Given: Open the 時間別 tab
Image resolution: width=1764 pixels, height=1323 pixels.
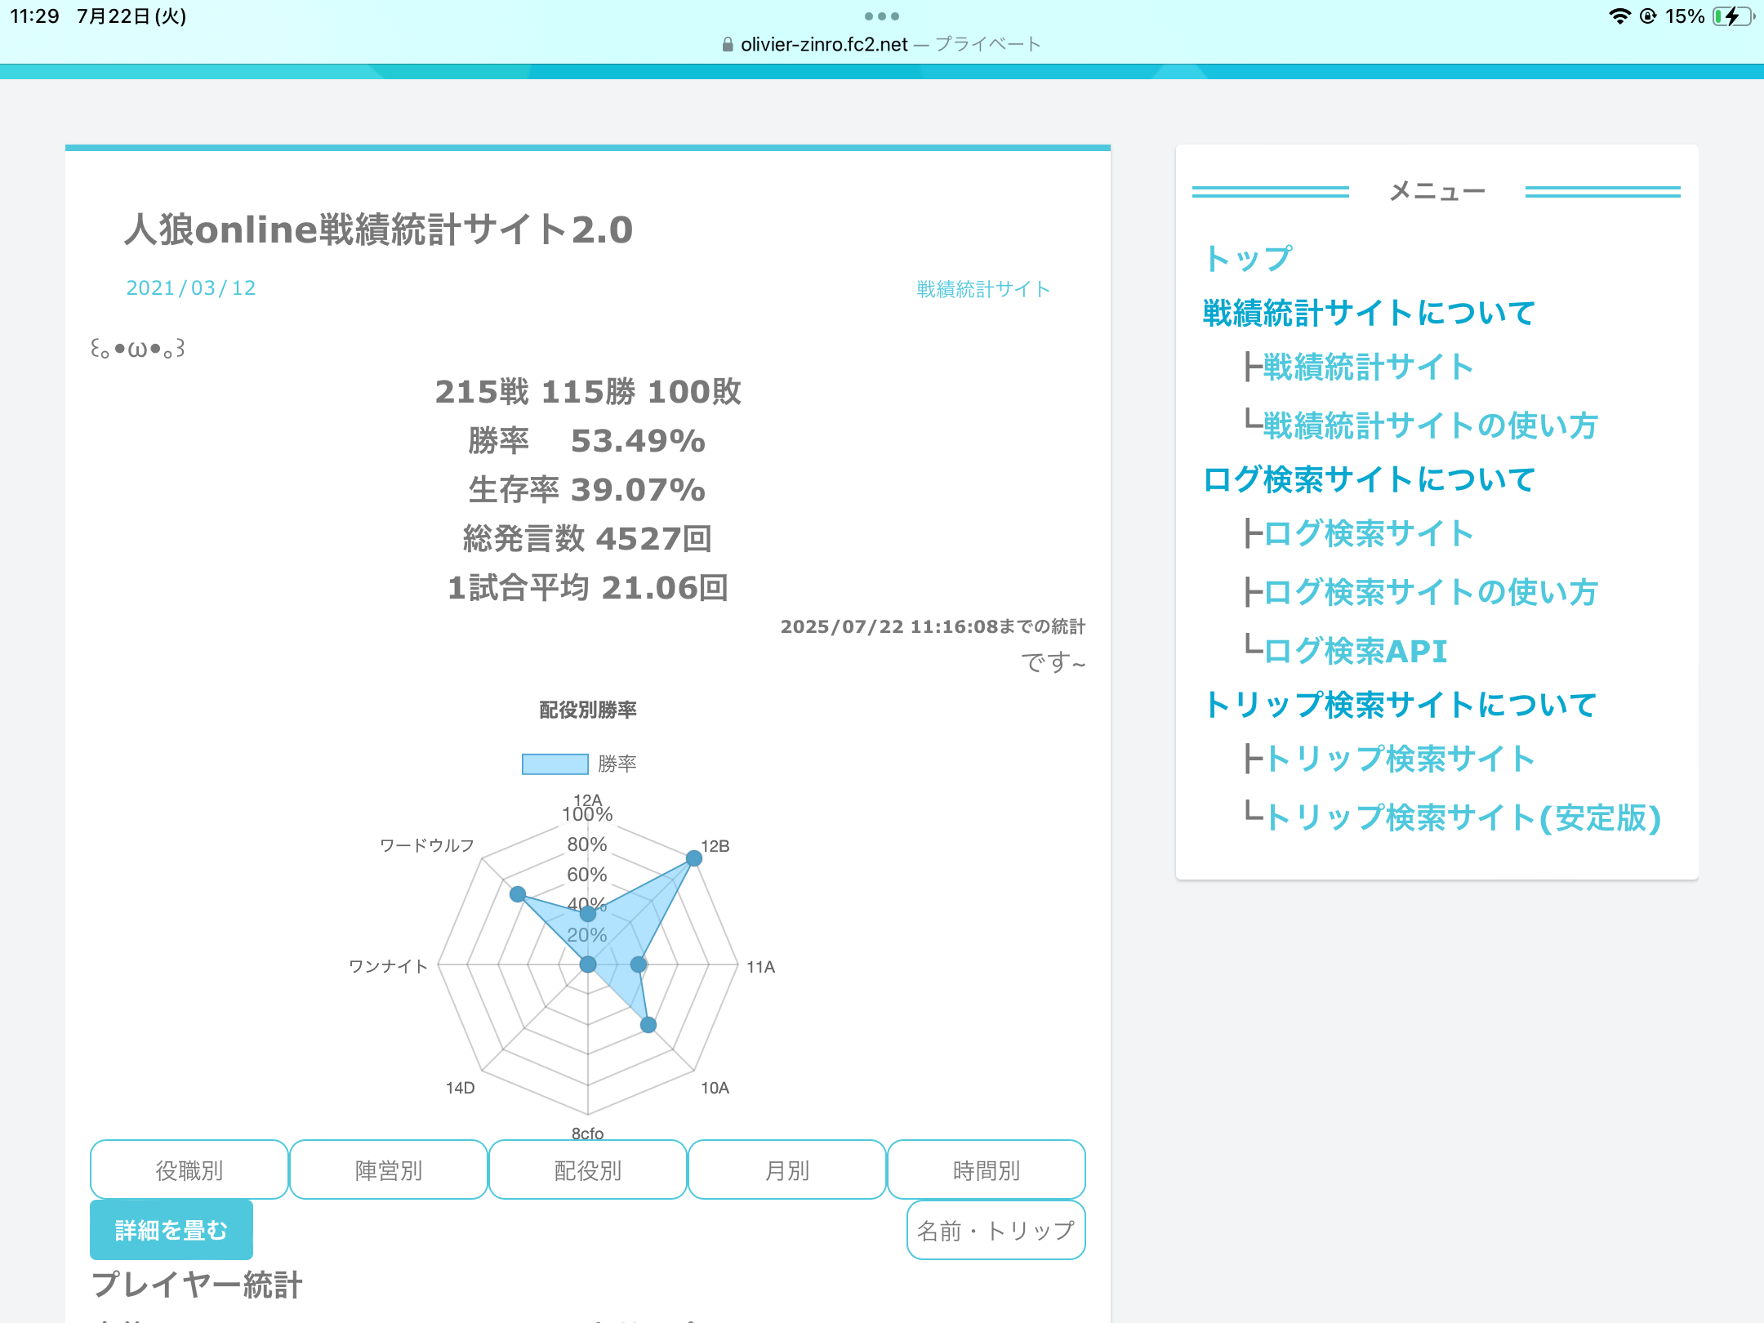Looking at the screenshot, I should (986, 1169).
